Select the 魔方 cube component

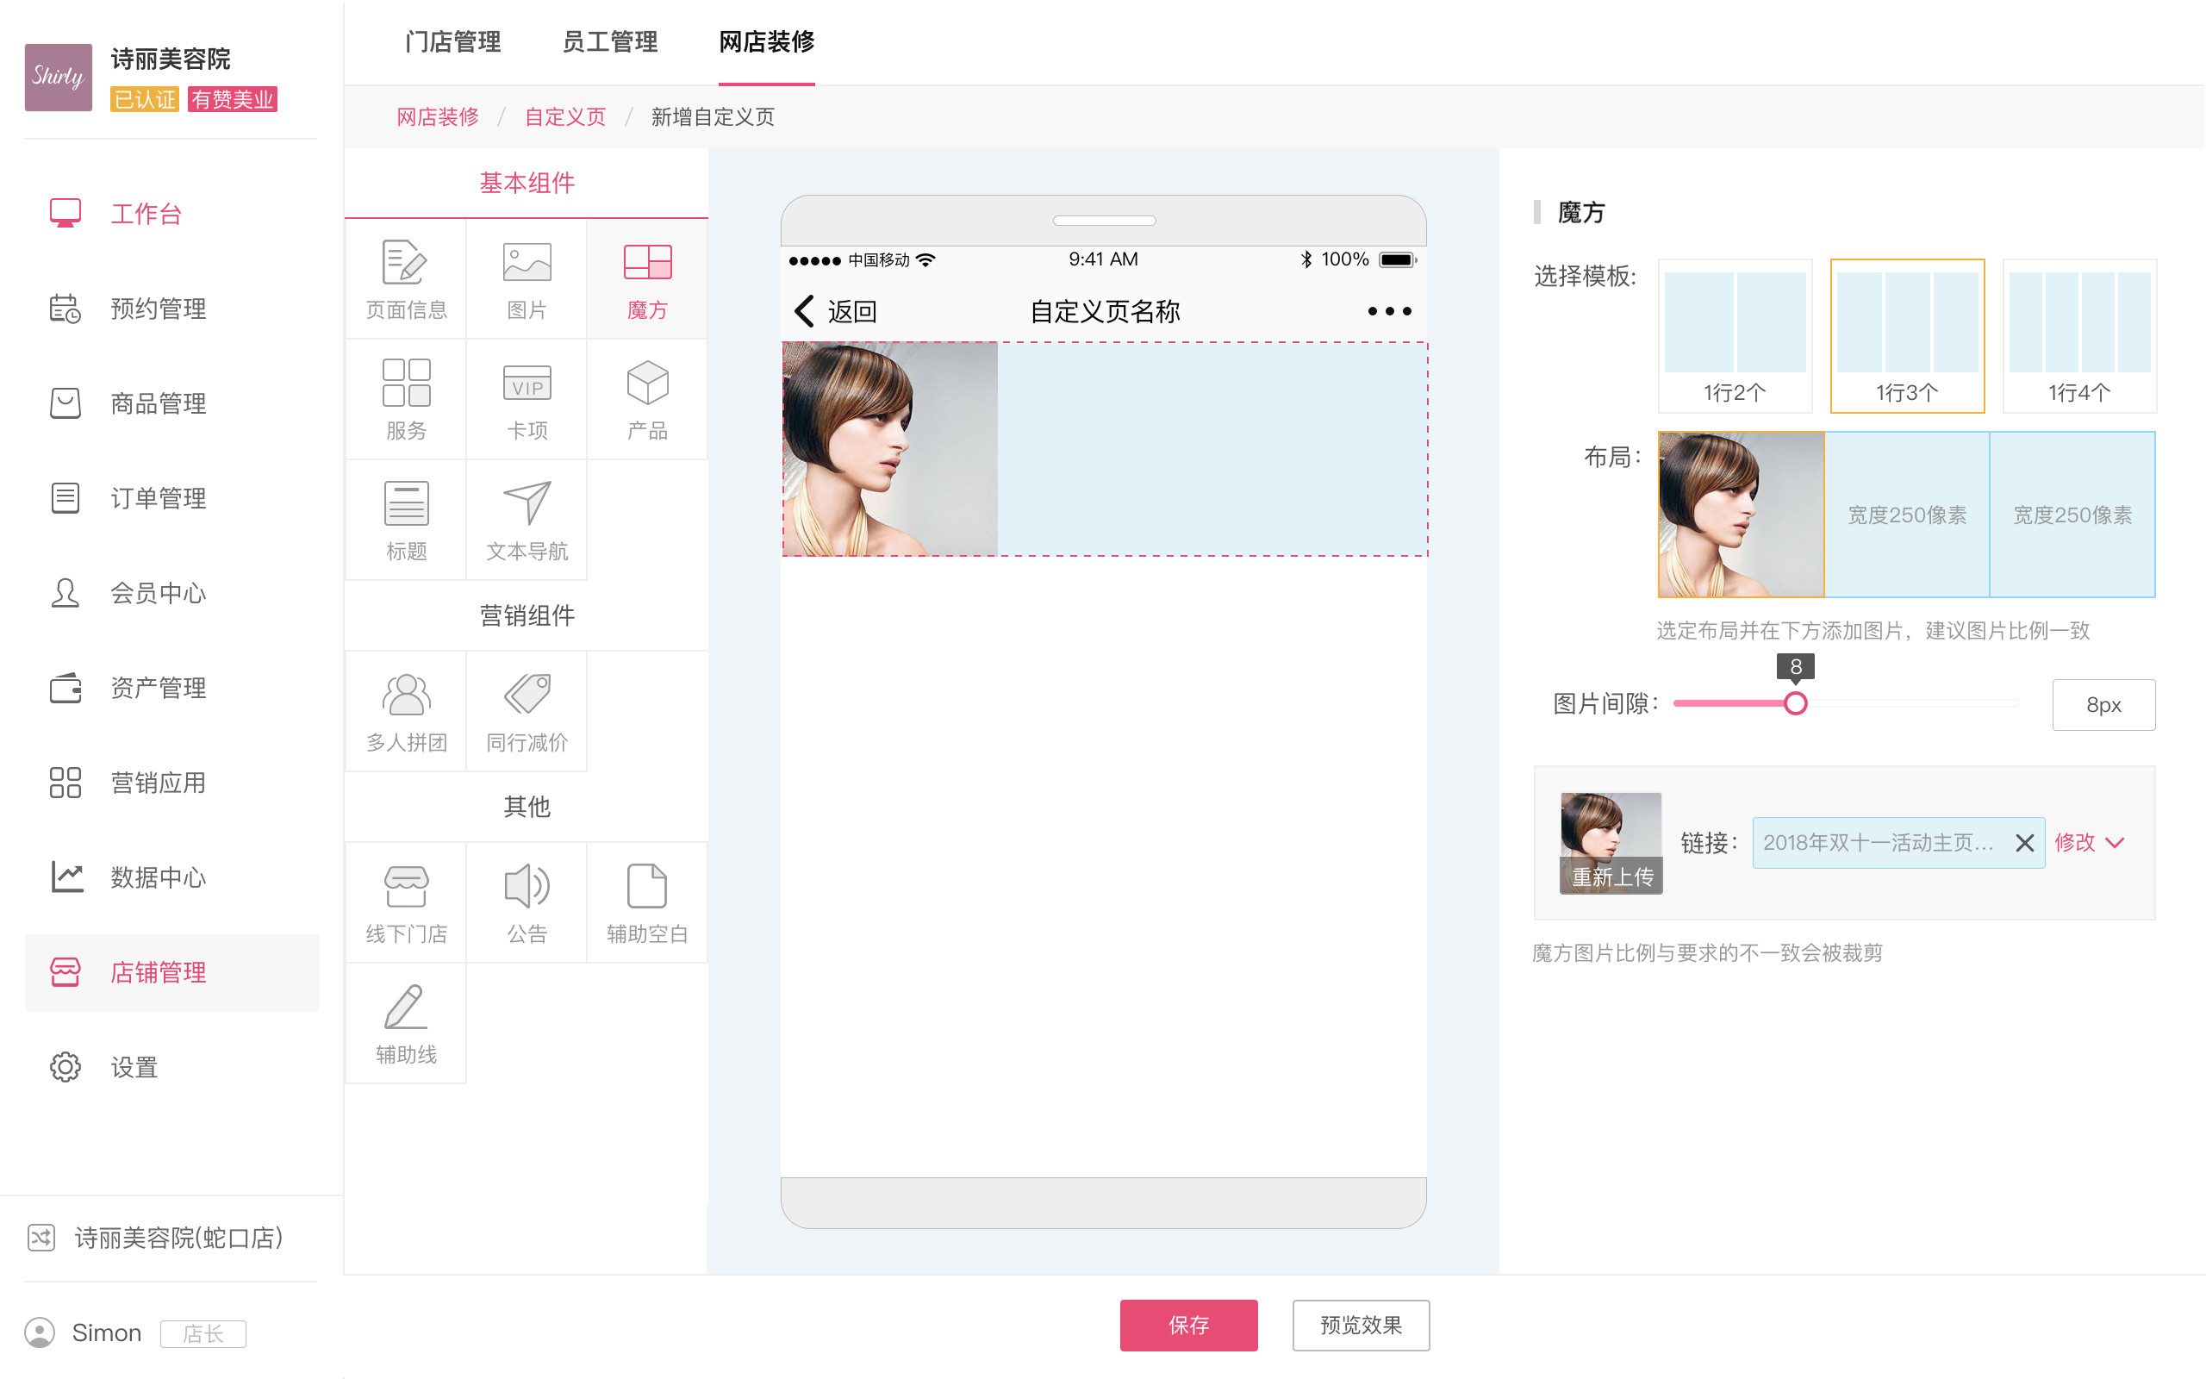coord(647,278)
